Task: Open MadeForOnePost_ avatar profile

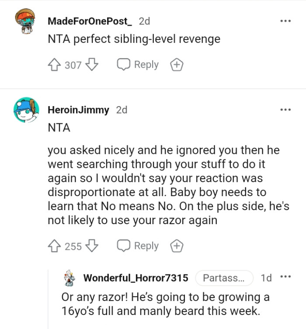Action: (x=25, y=21)
